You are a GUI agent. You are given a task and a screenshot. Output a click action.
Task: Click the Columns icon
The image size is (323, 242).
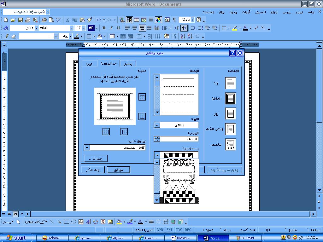(151, 20)
